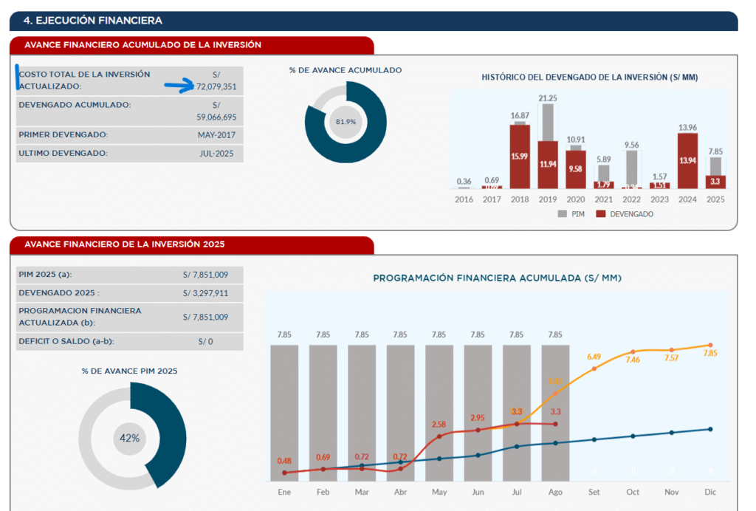The height and width of the screenshot is (511, 756).
Task: Click the Costo Total value 72,079,351
Action: (216, 86)
